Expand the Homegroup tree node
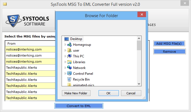Image resolution: width=191 pixels, height=112 pixels. (x=65, y=45)
